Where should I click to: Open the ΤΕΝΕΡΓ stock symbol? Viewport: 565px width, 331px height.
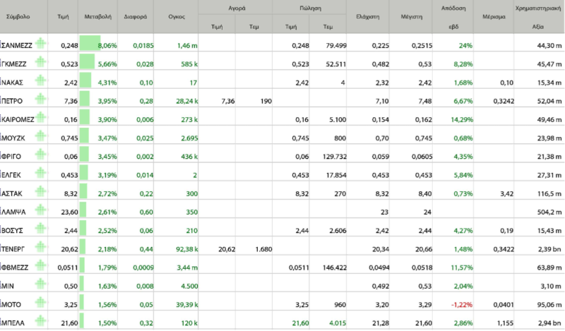pyautogui.click(x=18, y=248)
